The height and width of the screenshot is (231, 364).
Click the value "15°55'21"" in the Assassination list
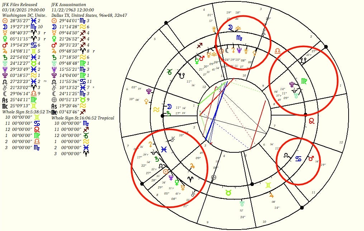[69, 69]
